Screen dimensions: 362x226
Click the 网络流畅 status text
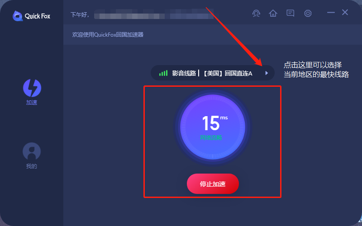point(211,138)
